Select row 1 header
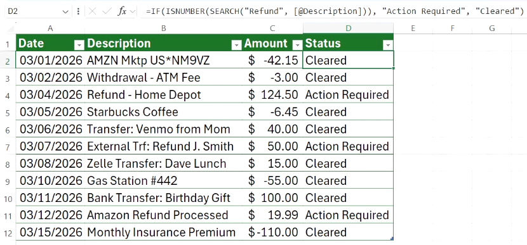 [8, 43]
